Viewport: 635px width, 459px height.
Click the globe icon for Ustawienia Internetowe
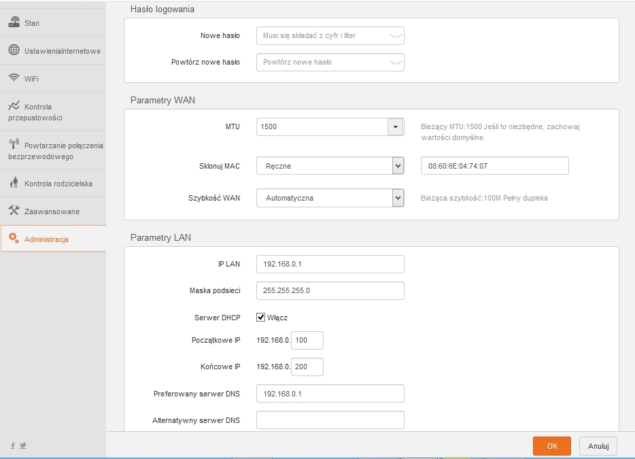point(14,50)
